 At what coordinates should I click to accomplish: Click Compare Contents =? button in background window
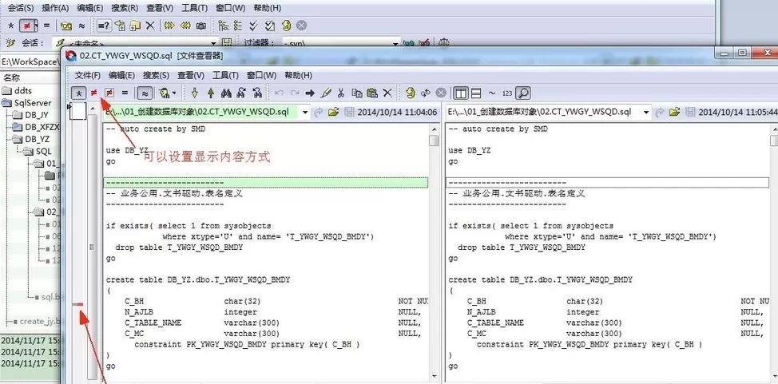click(103, 26)
